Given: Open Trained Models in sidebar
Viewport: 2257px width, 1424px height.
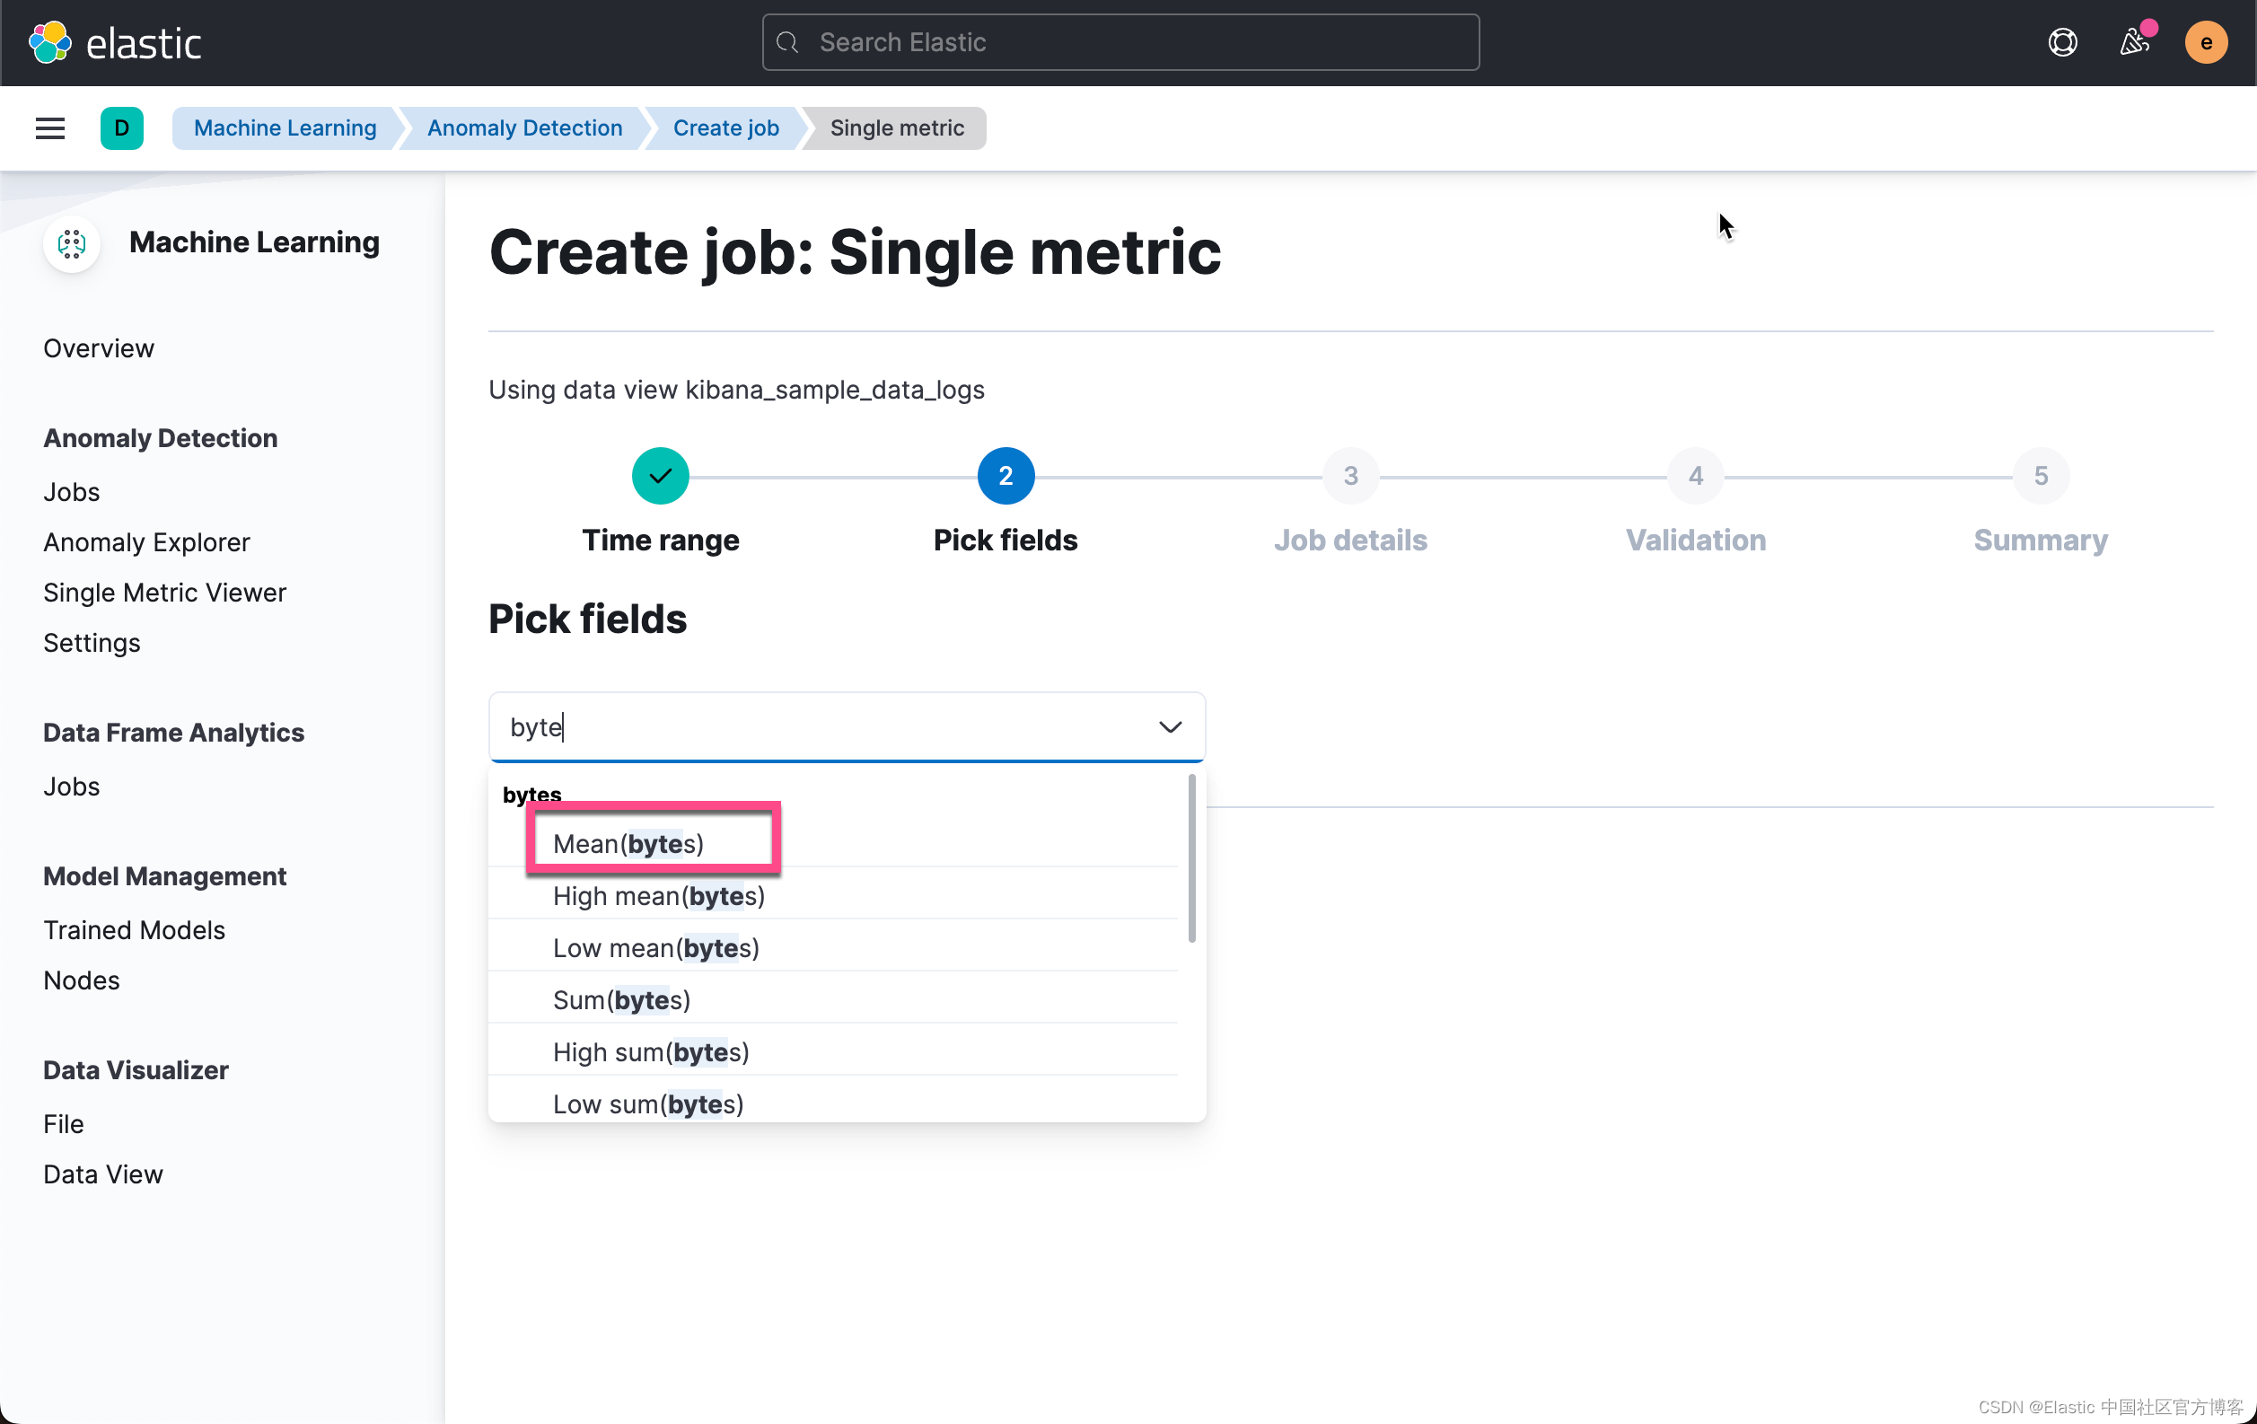Looking at the screenshot, I should (x=134, y=930).
